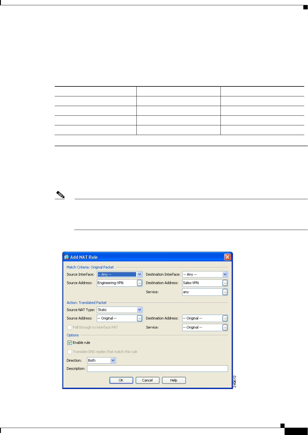Close the Add NAT Rule dialog
This screenshot has width=308, height=435.
[x=227, y=257]
